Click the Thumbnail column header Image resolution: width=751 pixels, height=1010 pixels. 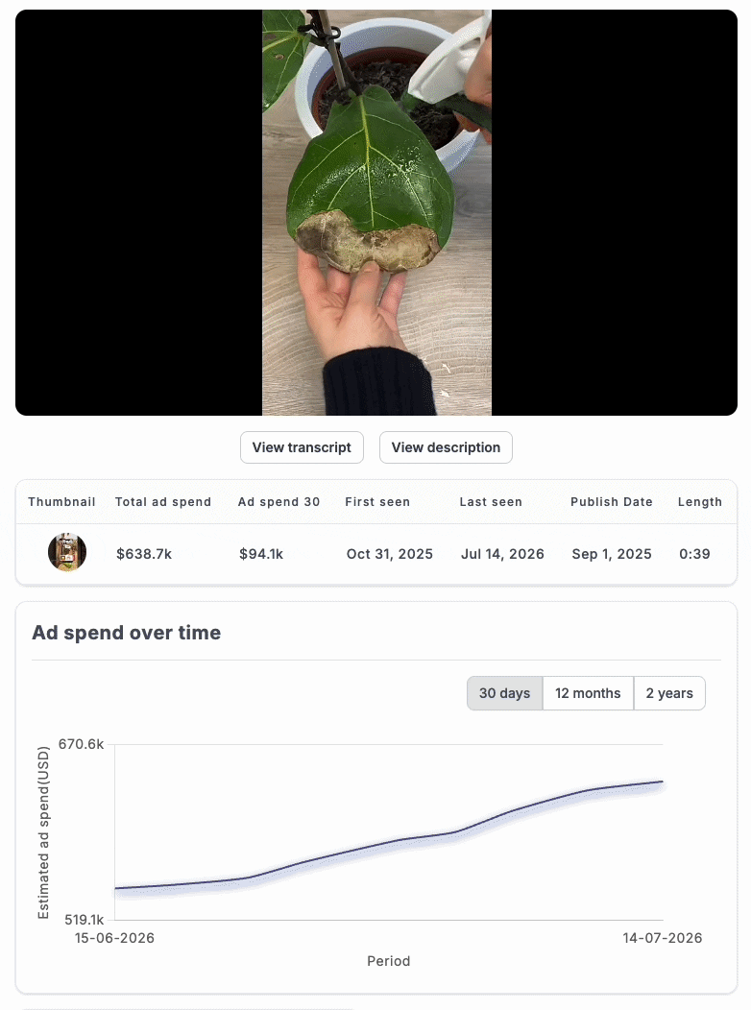pyautogui.click(x=61, y=502)
